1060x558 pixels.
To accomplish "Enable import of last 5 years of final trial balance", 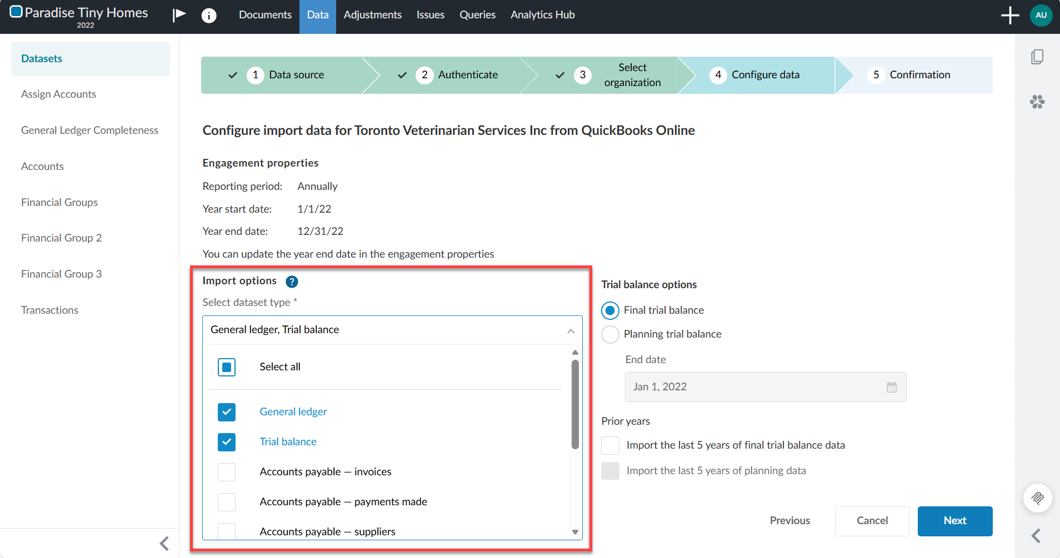I will [610, 445].
